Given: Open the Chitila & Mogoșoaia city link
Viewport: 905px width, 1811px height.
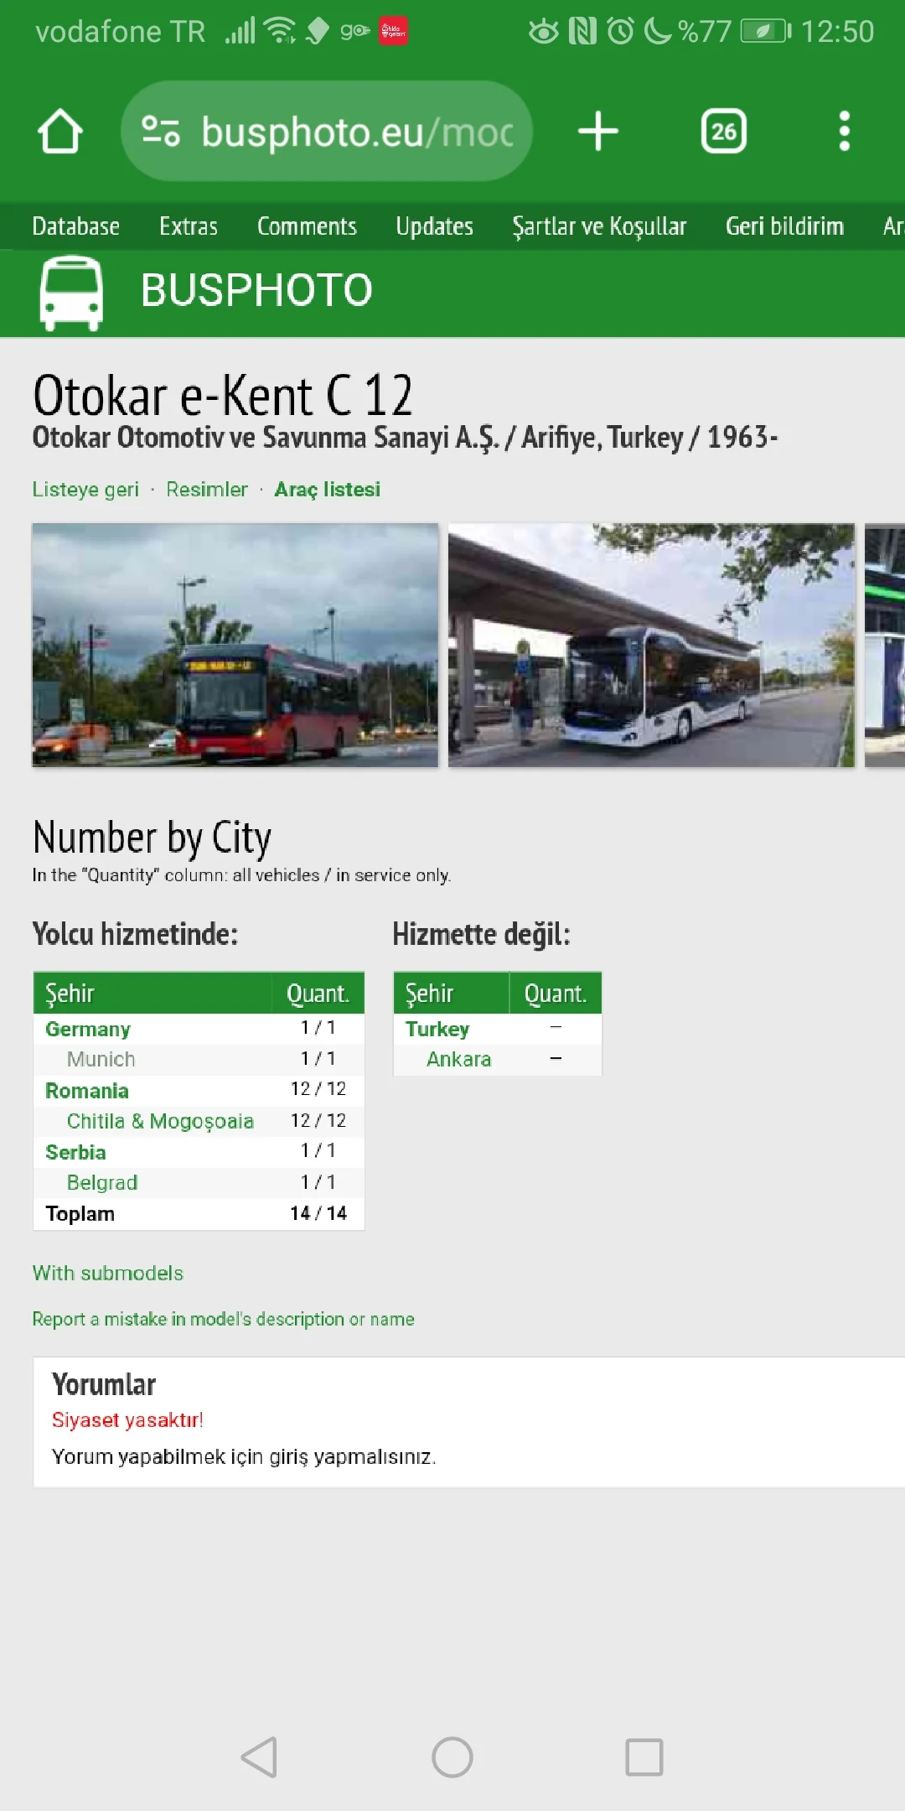Looking at the screenshot, I should (160, 1121).
